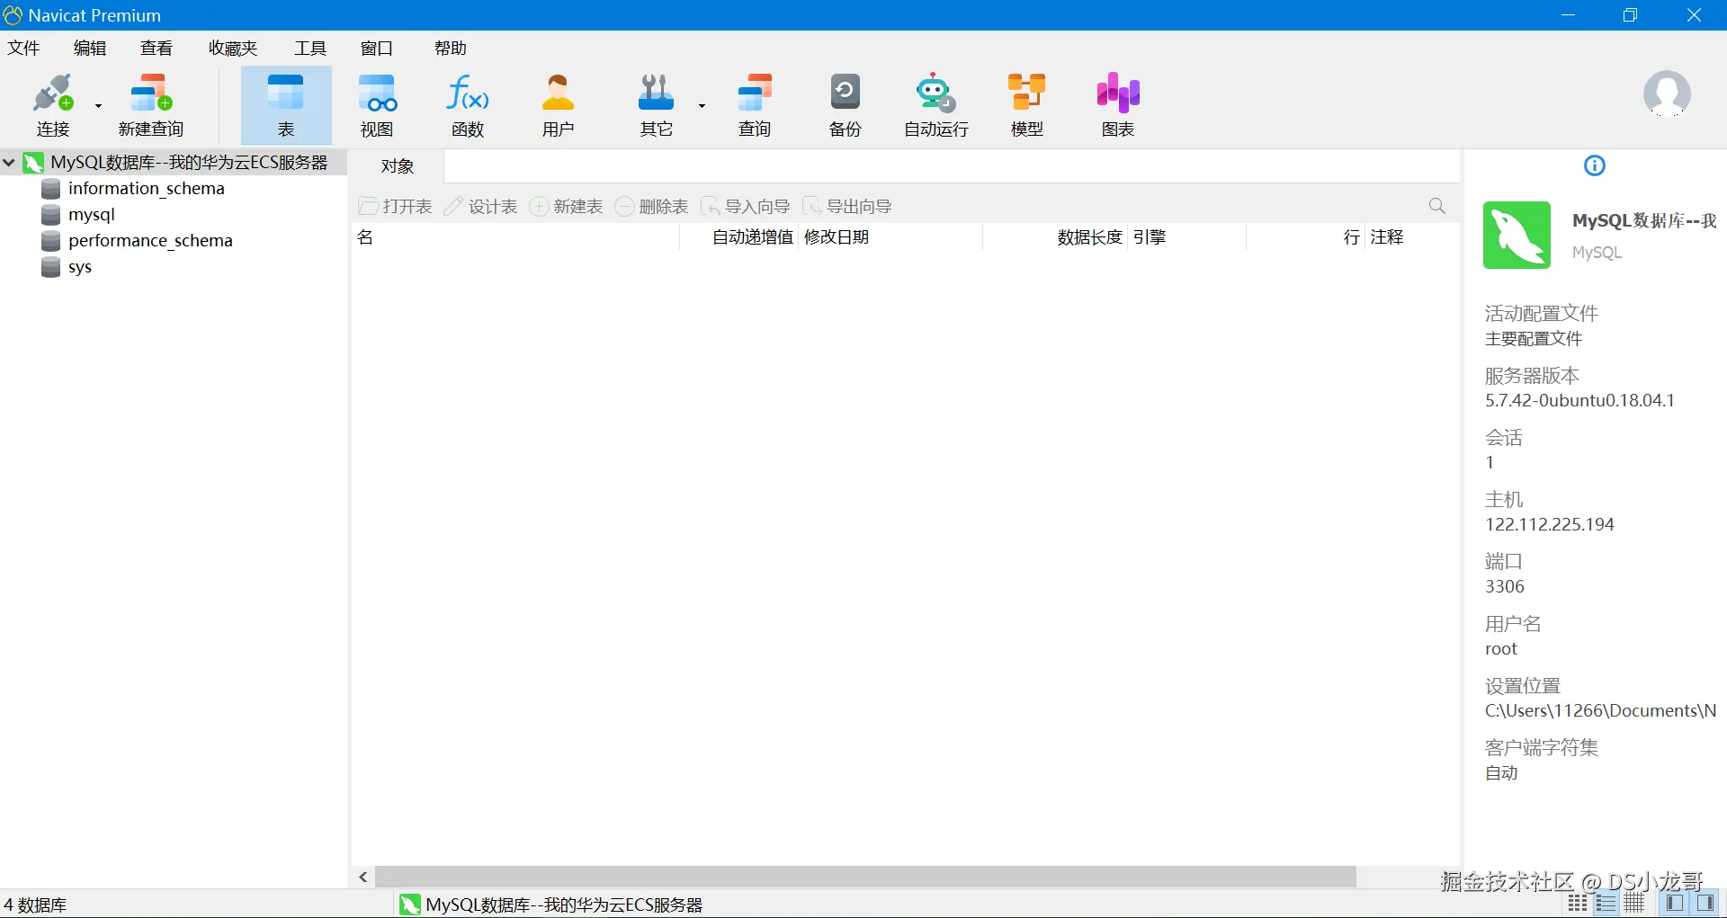Click the 设计表 button
The height and width of the screenshot is (918, 1727).
click(480, 207)
